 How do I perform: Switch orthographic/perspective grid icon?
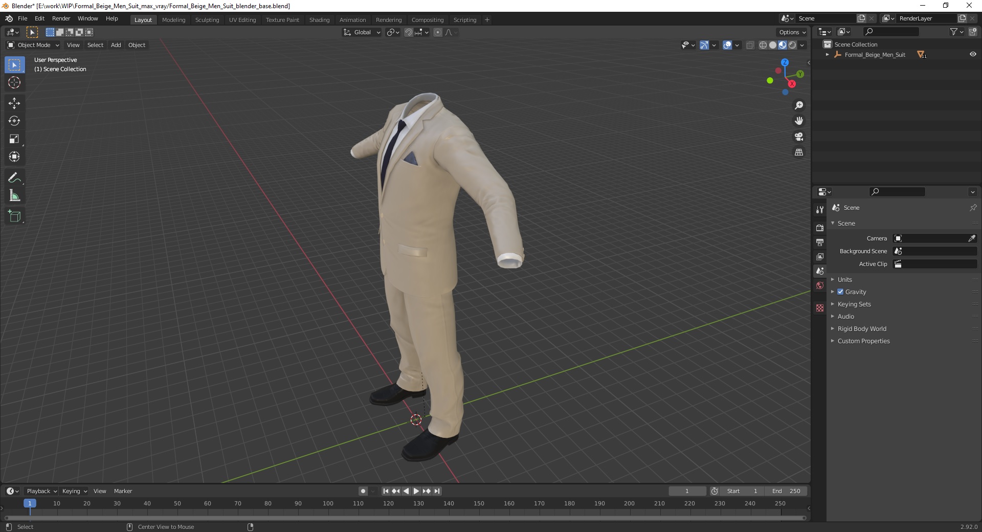pos(799,152)
